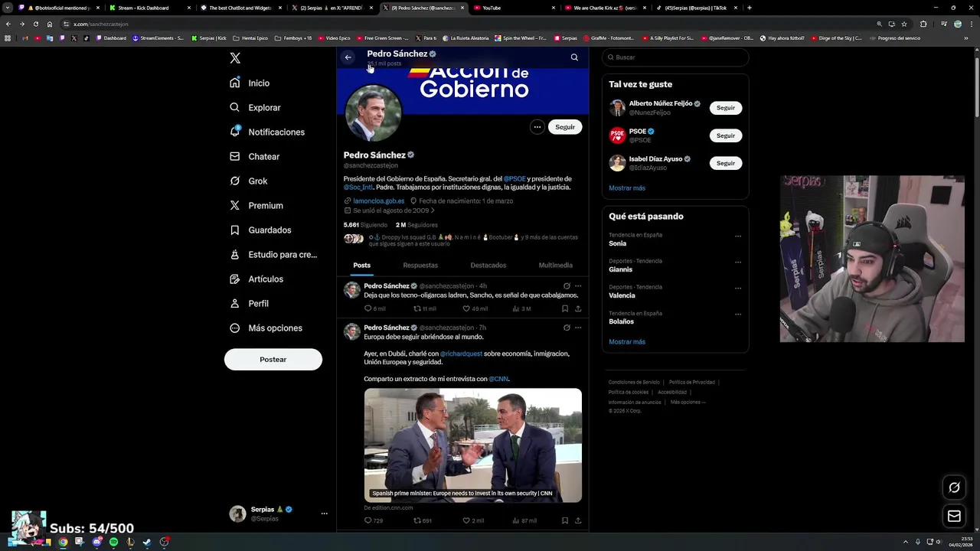This screenshot has width=980, height=551.
Task: Click the Buscar search field
Action: click(x=675, y=57)
